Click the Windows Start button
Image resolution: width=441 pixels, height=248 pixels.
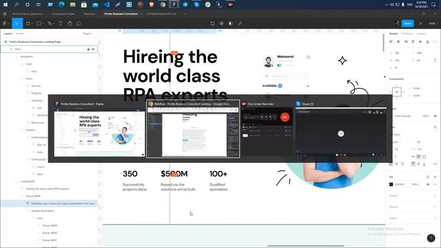6,5
